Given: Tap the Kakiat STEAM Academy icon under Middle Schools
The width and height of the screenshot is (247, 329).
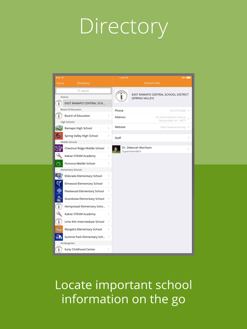Looking at the screenshot, I should [x=59, y=156].
